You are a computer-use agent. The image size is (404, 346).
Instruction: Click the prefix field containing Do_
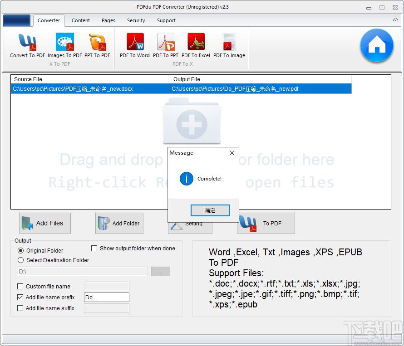pos(107,297)
